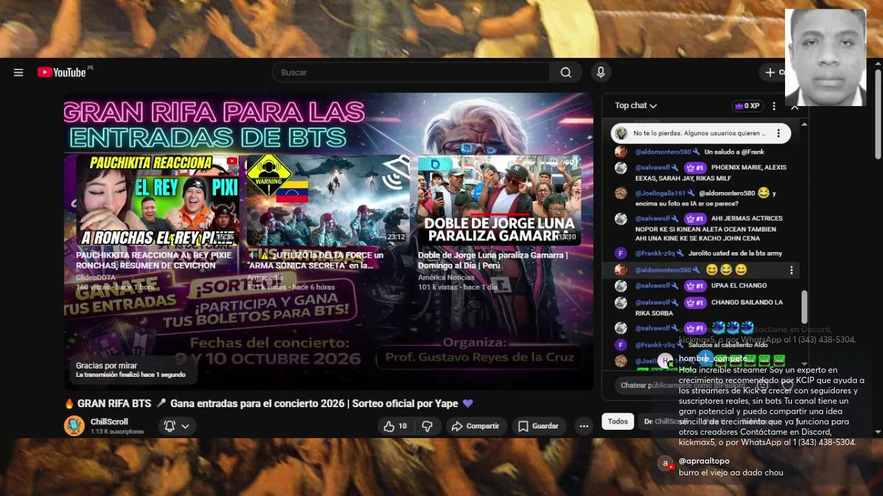Open the 0 XP crown badge
883x496 pixels.
point(746,106)
